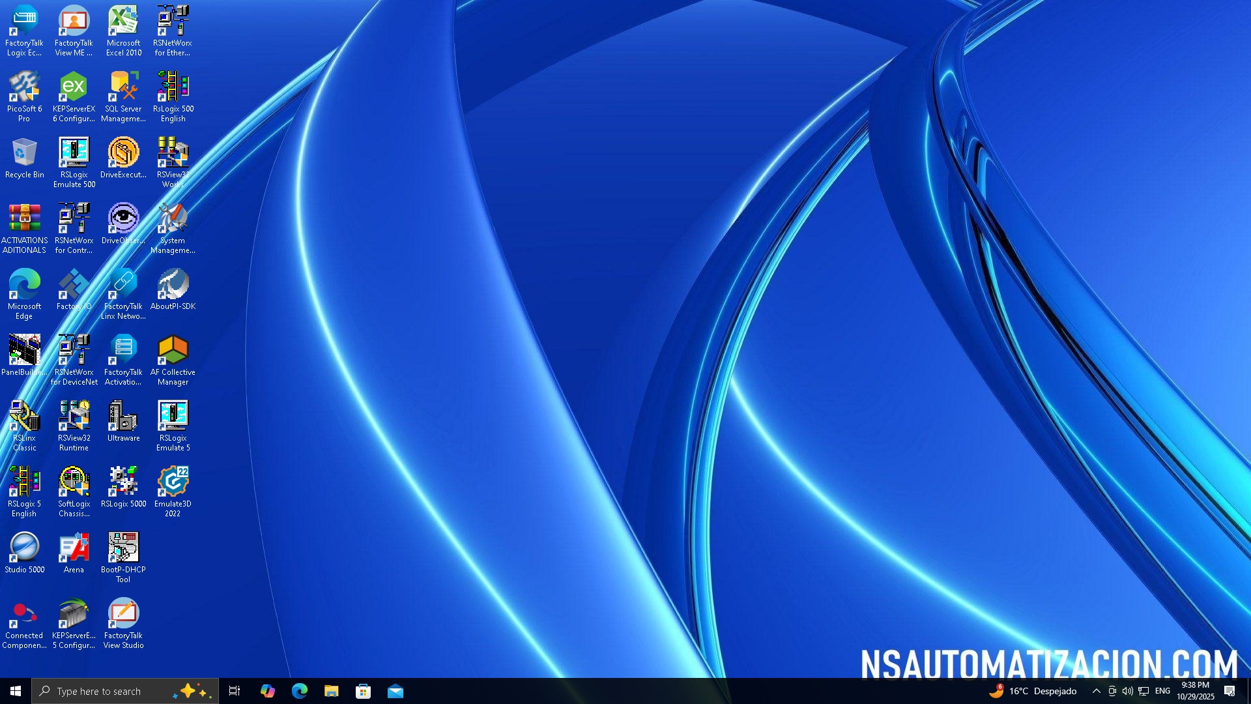Click the Connected Components desktop icon

pyautogui.click(x=24, y=614)
